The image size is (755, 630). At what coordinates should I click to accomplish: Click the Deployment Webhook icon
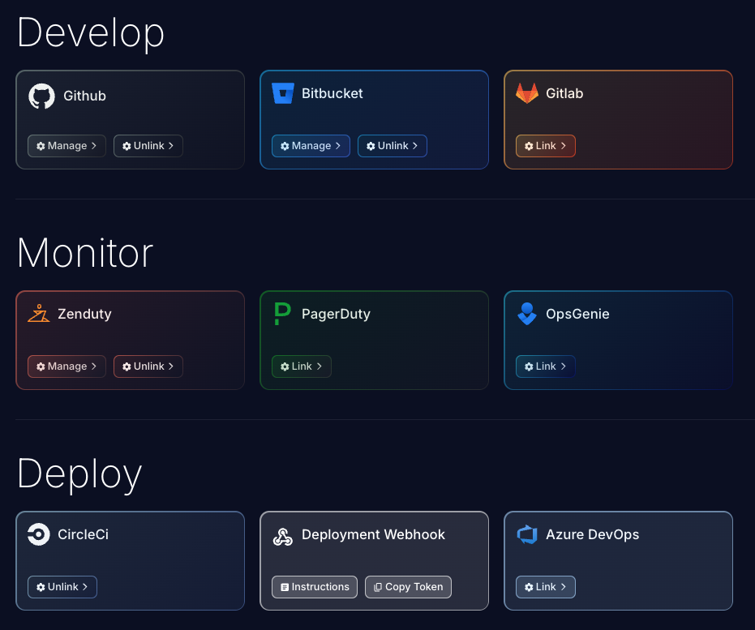point(282,535)
